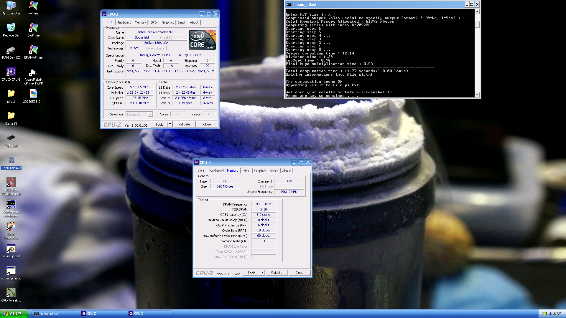
Task: Open the pifast folder icon
Action: point(11,96)
